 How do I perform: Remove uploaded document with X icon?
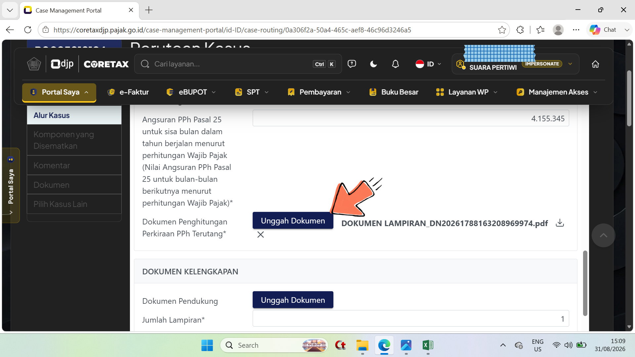pos(261,234)
